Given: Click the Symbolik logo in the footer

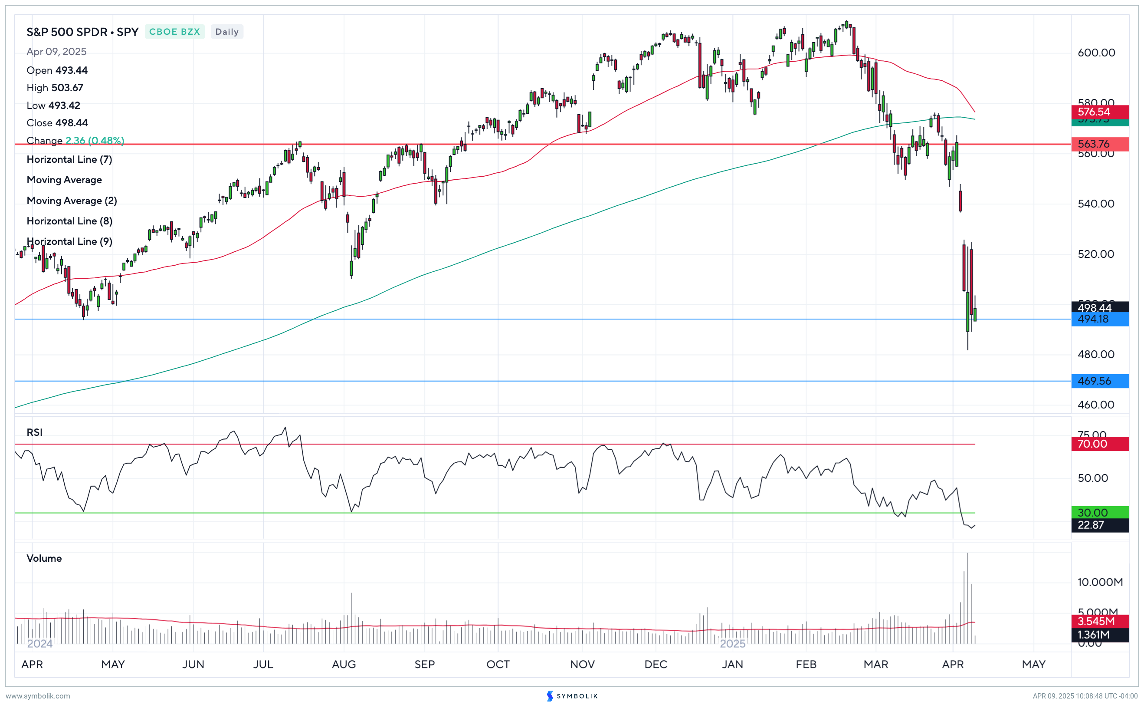Looking at the screenshot, I should 572,696.
